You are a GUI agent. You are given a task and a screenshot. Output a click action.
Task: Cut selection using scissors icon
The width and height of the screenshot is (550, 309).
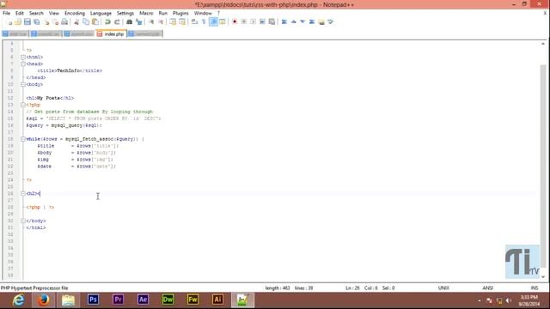pos(76,22)
